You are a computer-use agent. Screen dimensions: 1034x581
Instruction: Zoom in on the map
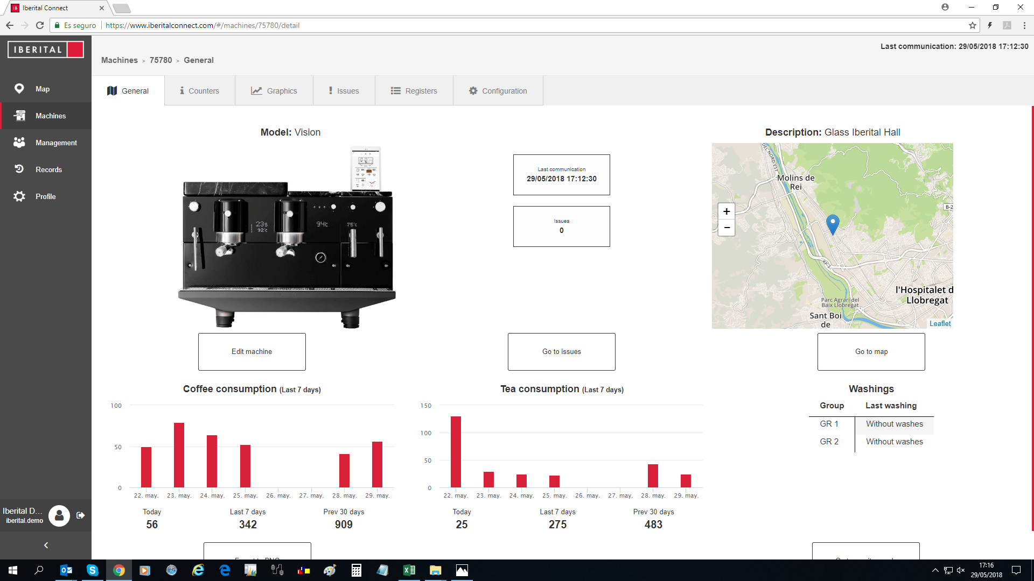(x=726, y=211)
